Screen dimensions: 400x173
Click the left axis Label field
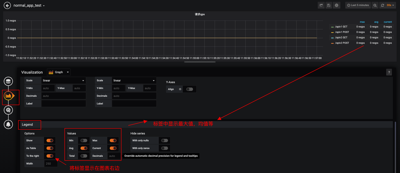(x=64, y=103)
